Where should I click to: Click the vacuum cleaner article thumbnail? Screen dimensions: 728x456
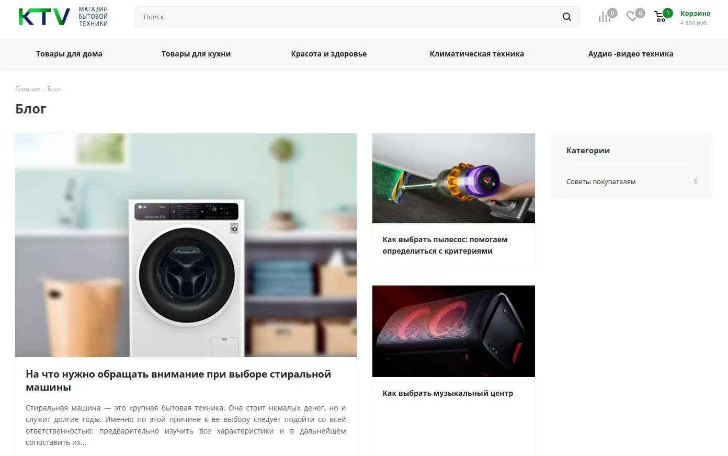[x=453, y=178]
